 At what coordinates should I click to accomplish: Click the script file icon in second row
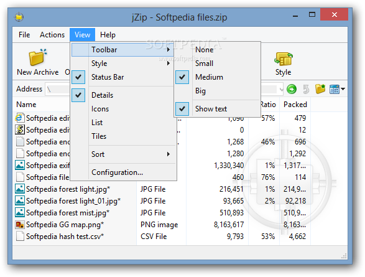20,129
